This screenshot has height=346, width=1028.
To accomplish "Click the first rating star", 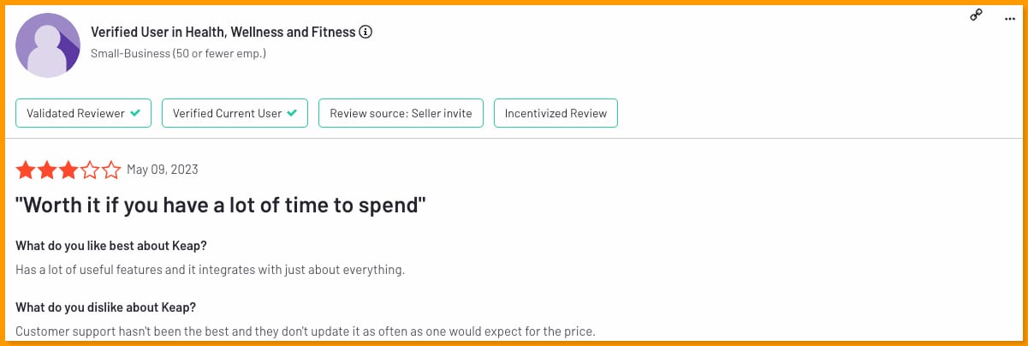I will click(x=26, y=170).
